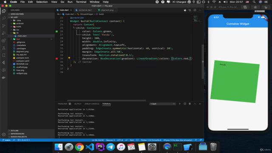
Task: Open Spotlight search in the menu bar
Action: (254, 2)
